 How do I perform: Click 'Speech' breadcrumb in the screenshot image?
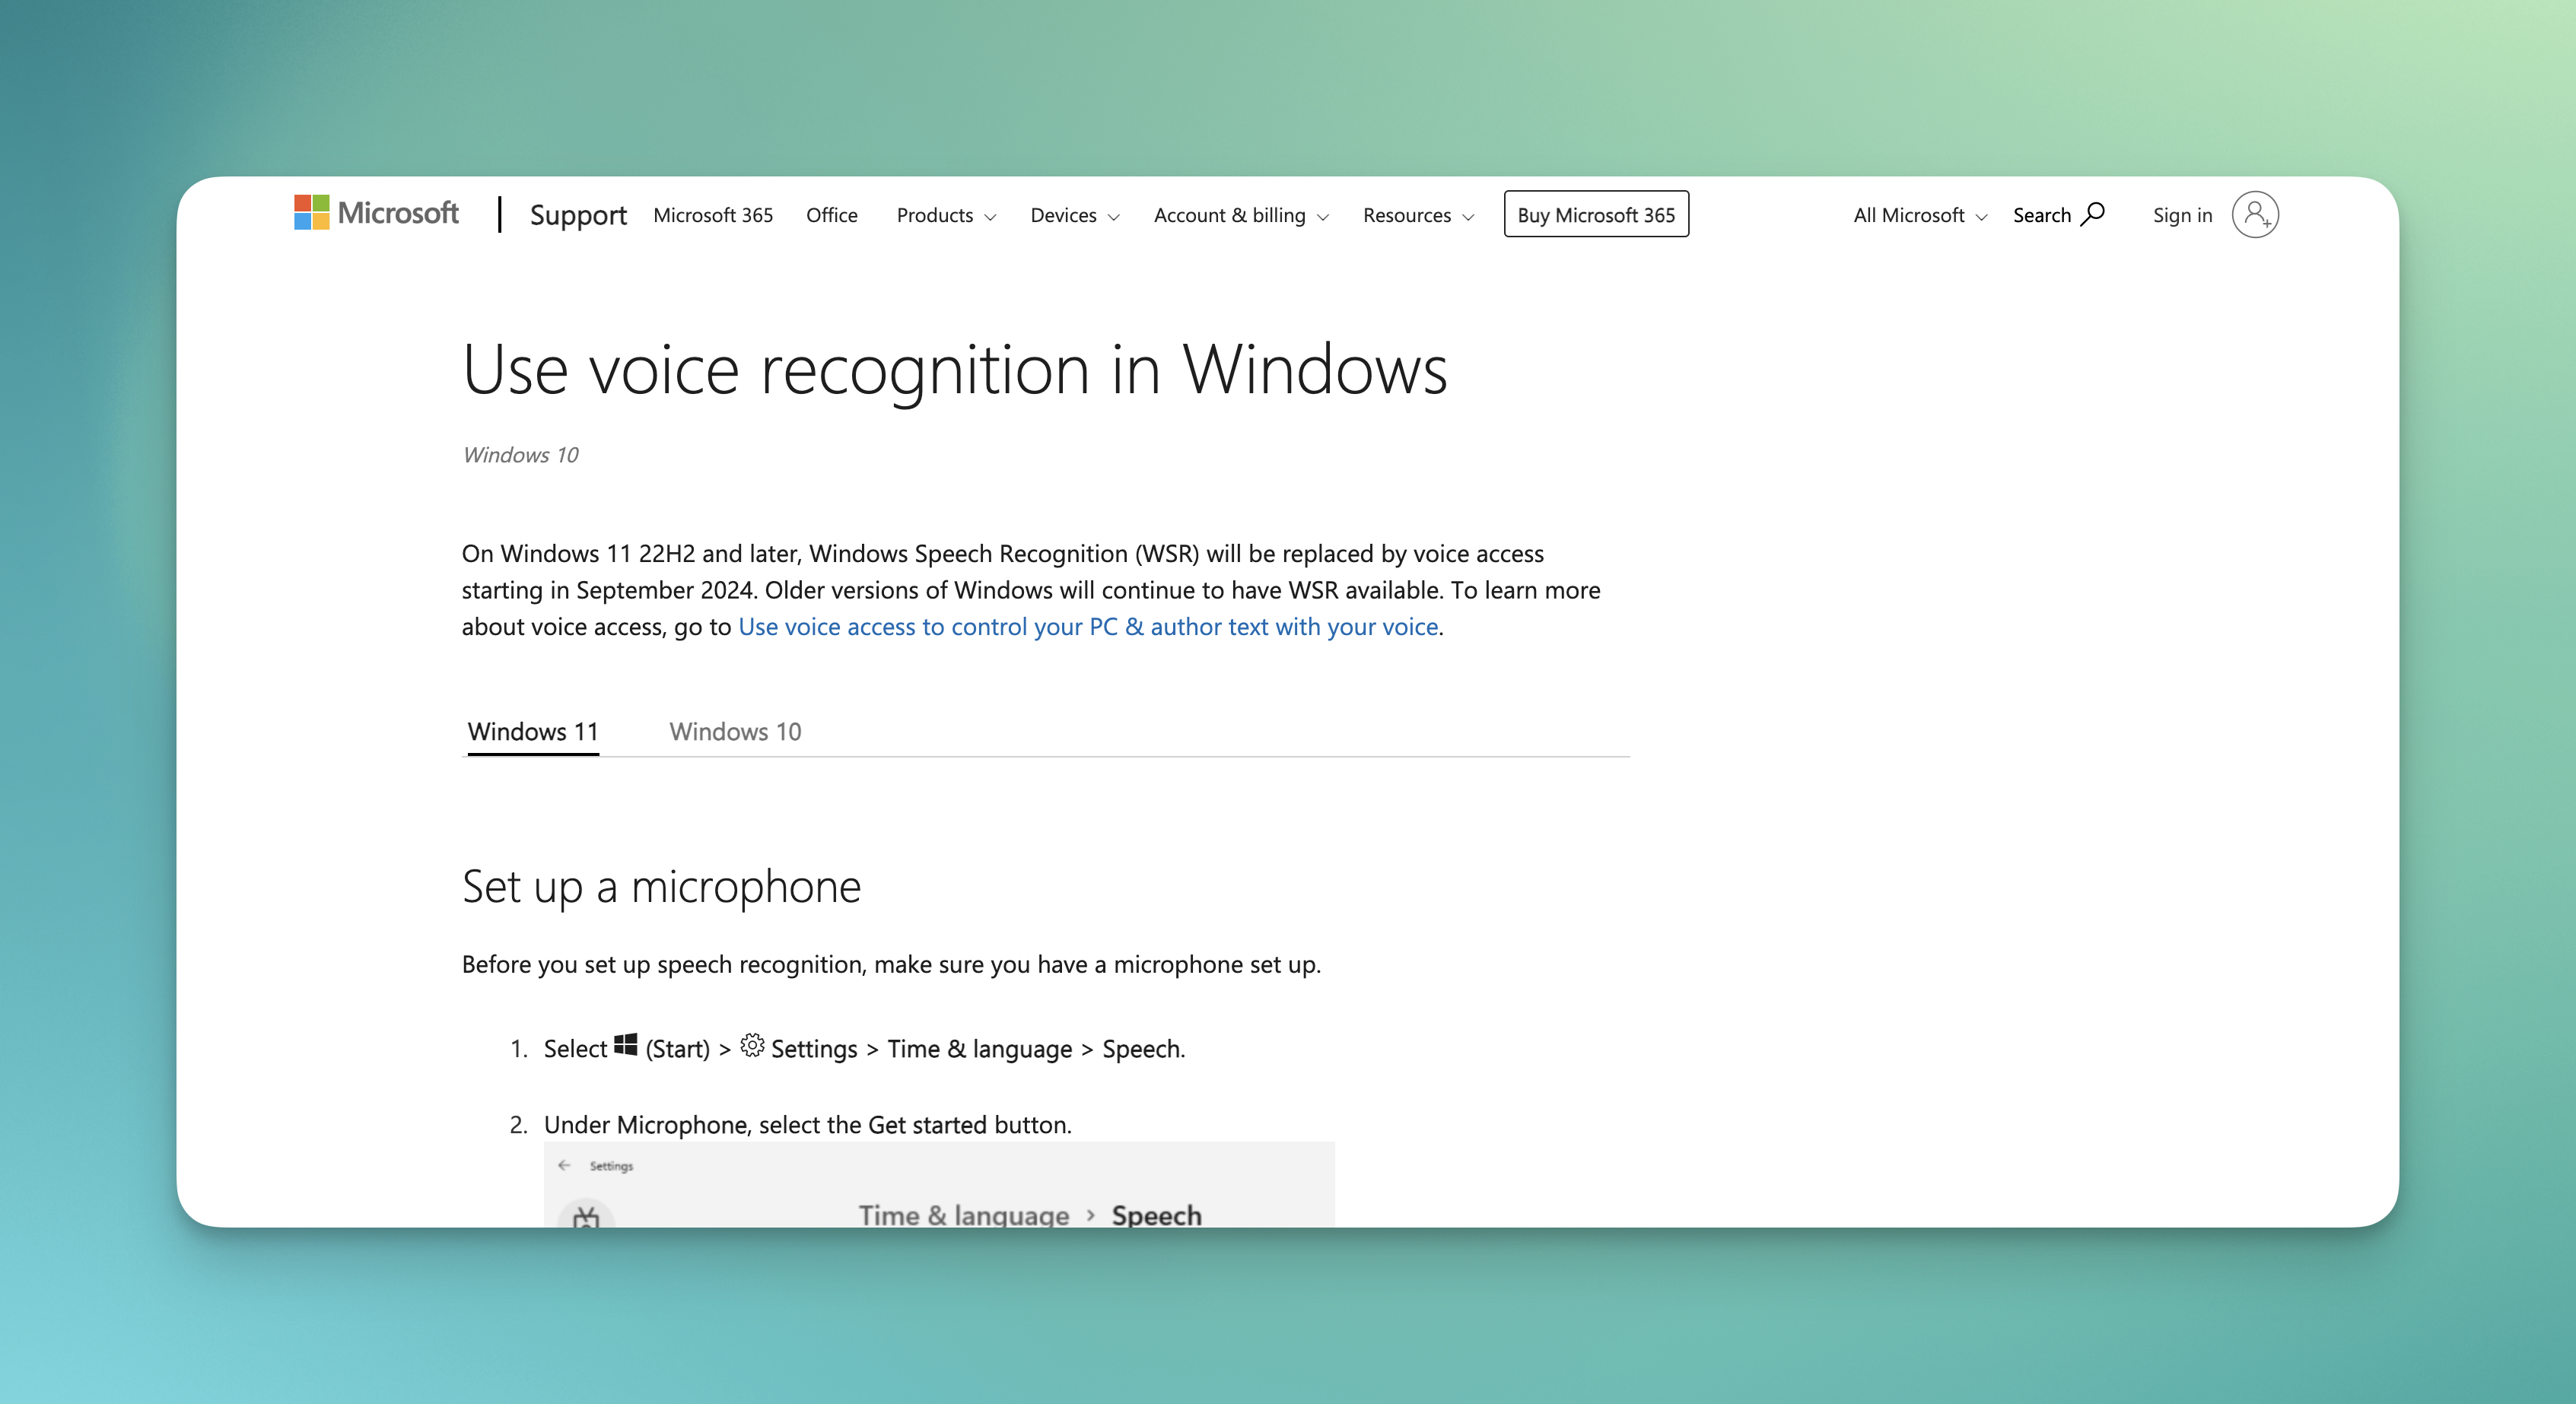click(1157, 1215)
